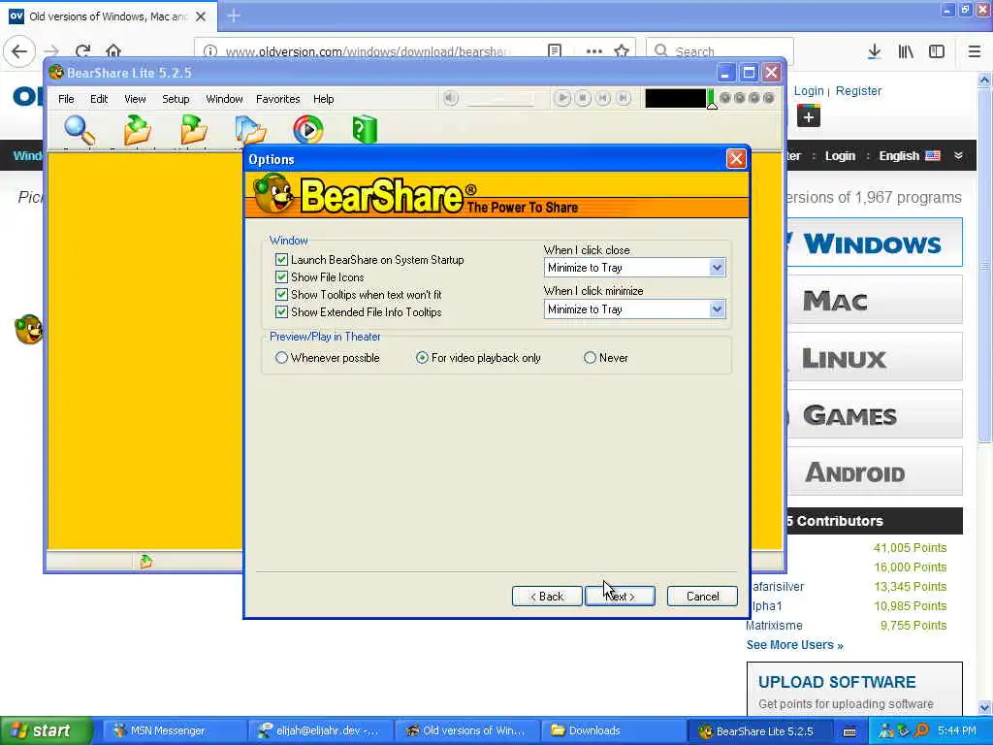Open Firefox downloads arrow icon
993x745 pixels.
point(875,52)
